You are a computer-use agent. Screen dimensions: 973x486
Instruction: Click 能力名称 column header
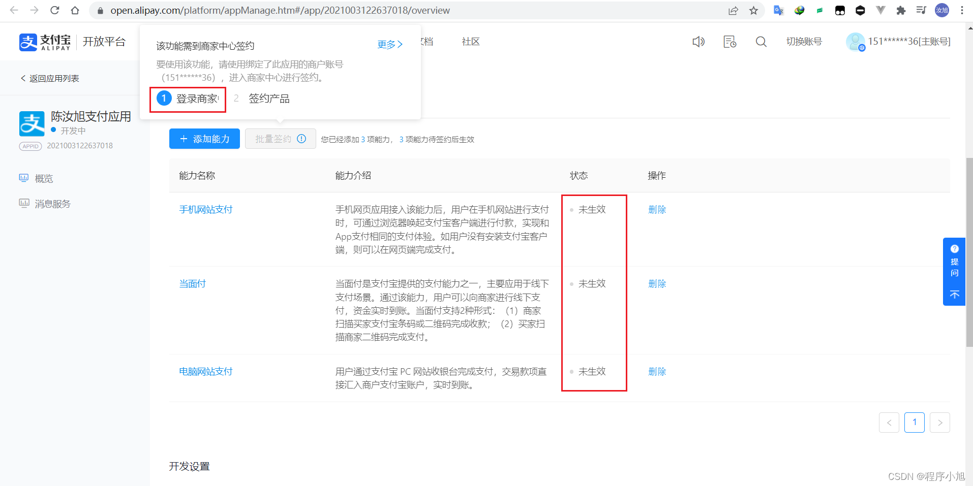(197, 175)
